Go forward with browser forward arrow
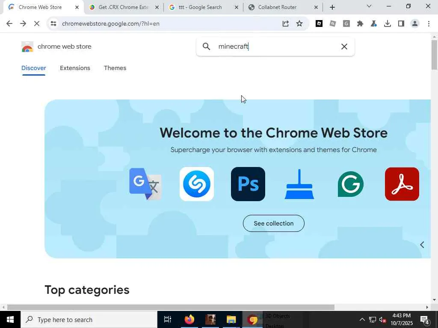 [23, 24]
